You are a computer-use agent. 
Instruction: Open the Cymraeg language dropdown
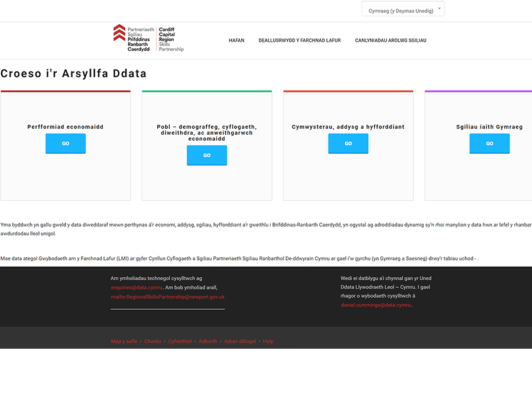click(x=403, y=9)
